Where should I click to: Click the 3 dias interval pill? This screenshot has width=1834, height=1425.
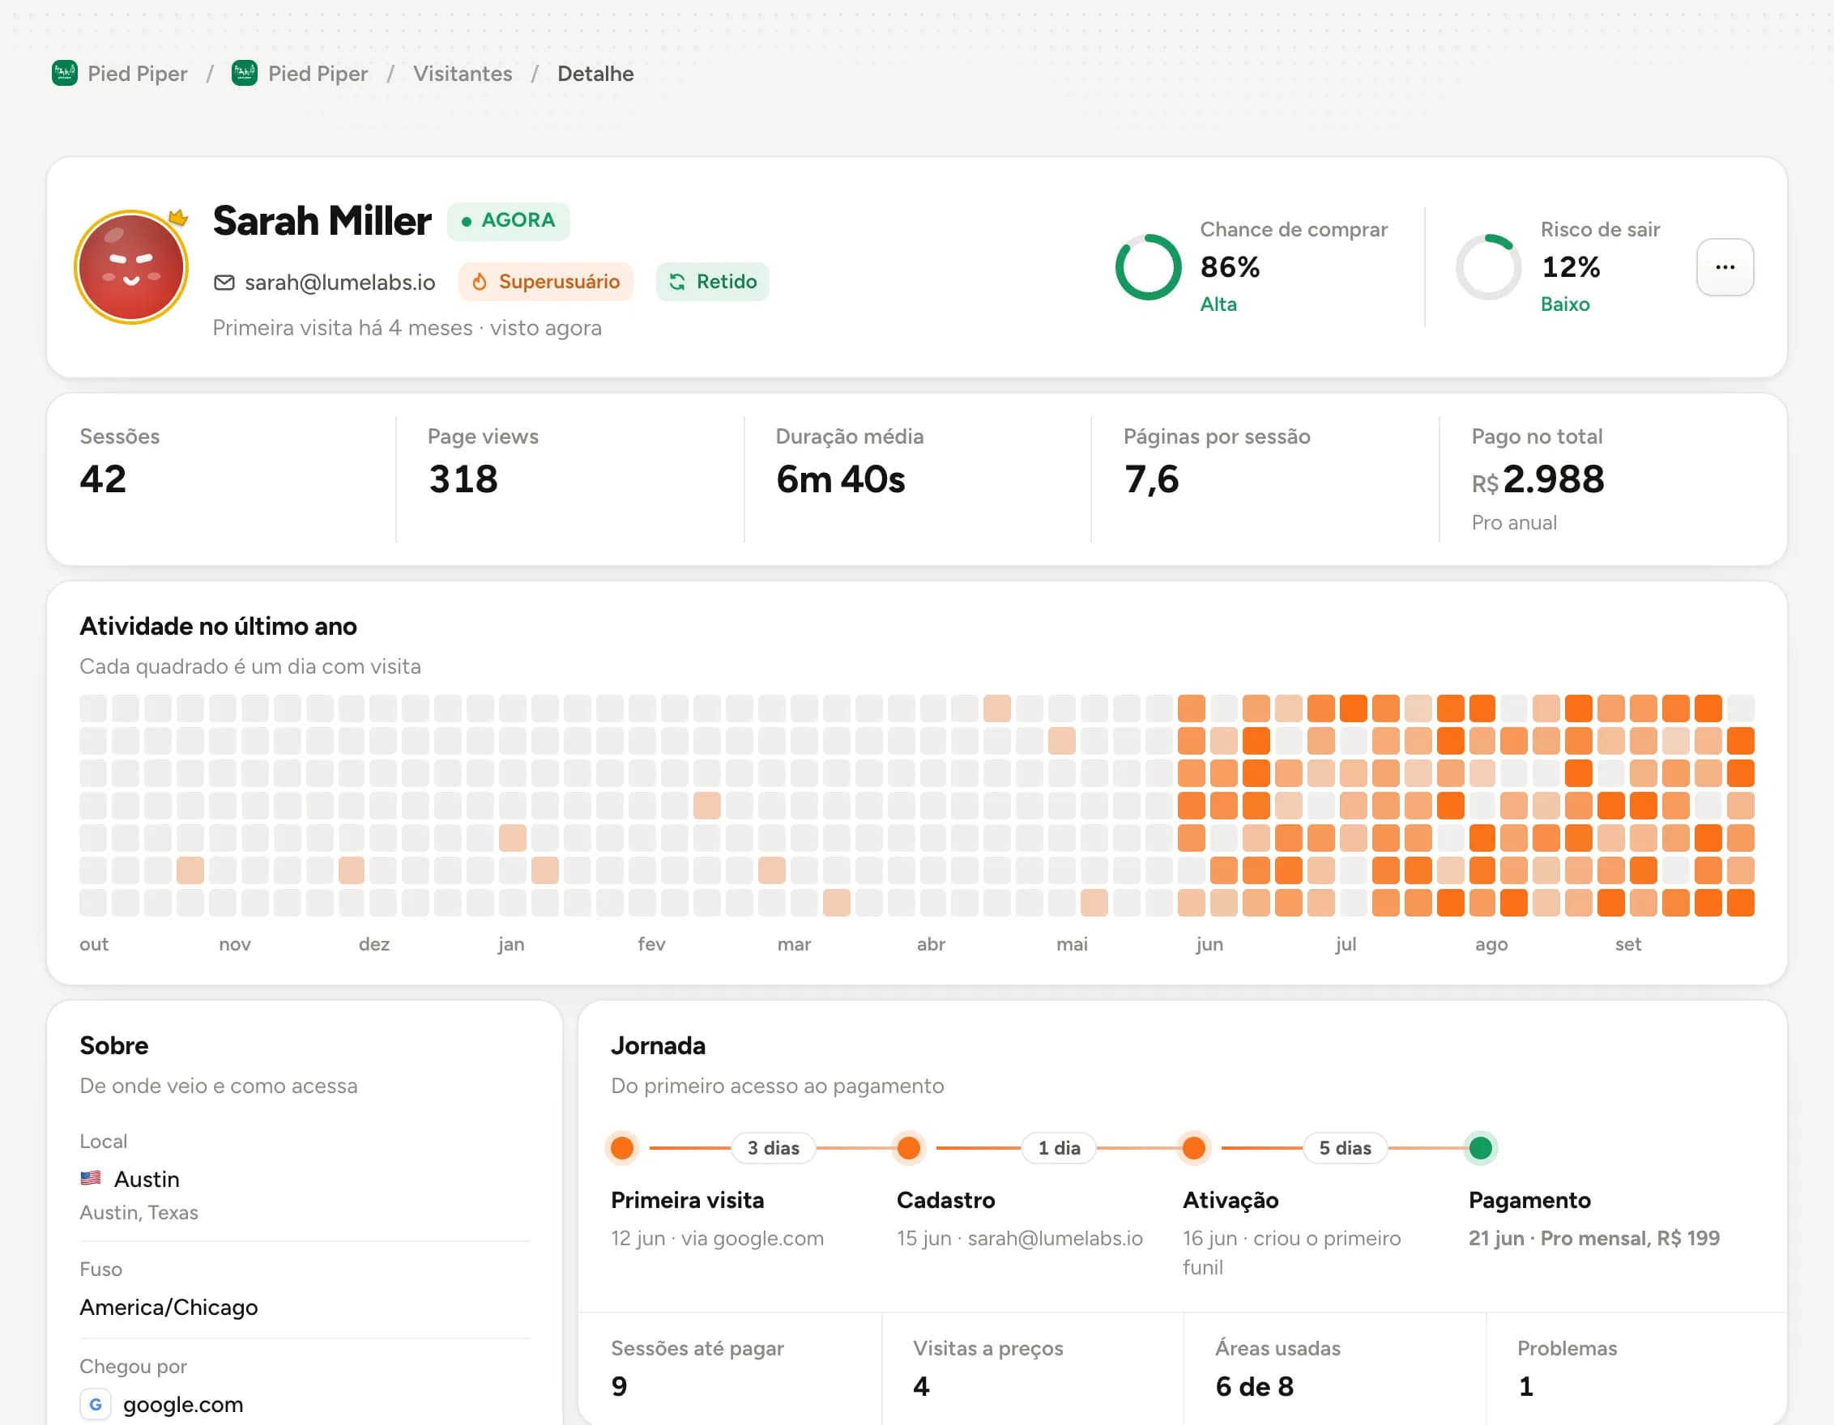click(774, 1147)
